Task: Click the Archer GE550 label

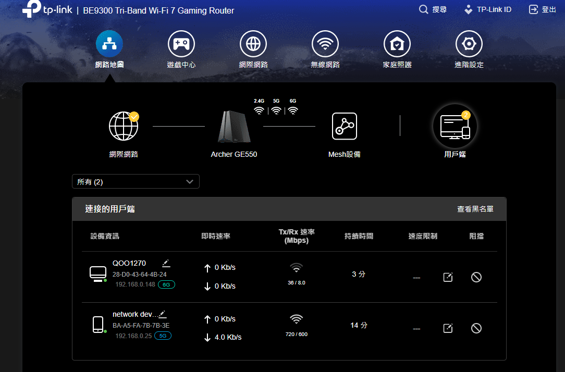Action: point(234,154)
